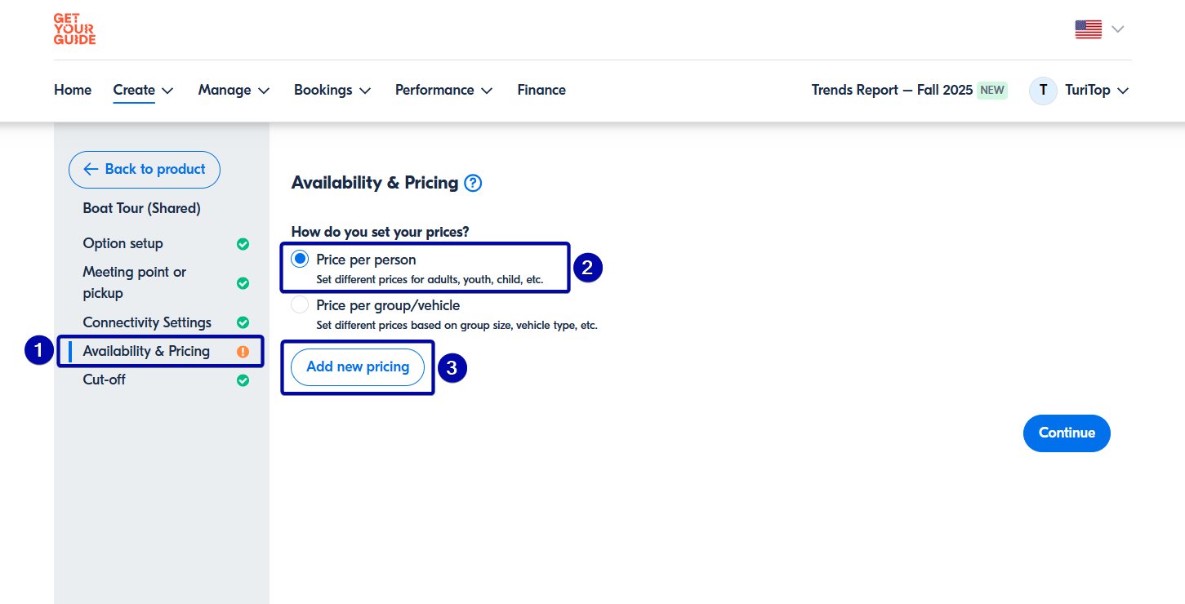1185x604 pixels.
Task: Click the US flag language icon
Action: 1088,29
